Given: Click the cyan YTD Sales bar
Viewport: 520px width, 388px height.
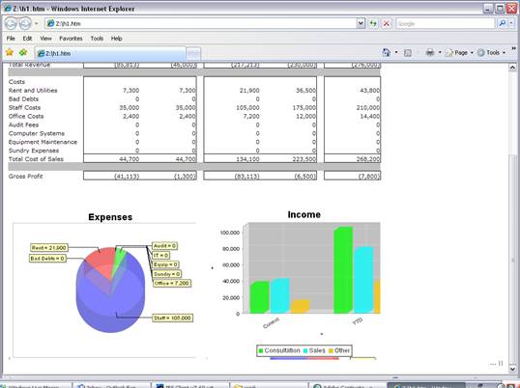Looking at the screenshot, I should [363, 280].
